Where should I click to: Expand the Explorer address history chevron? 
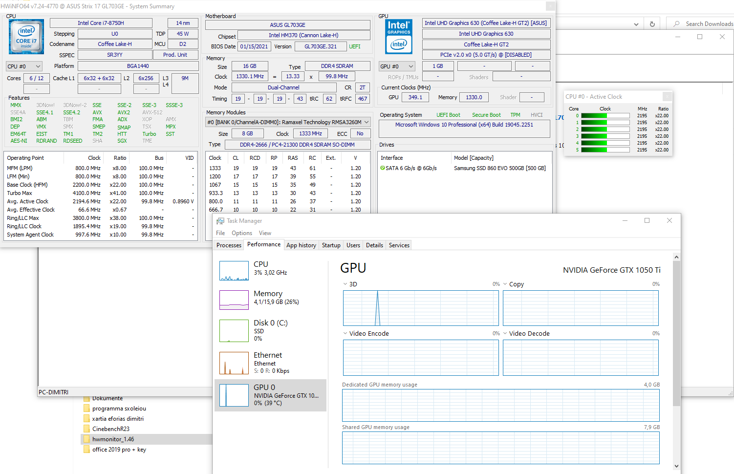[636, 24]
